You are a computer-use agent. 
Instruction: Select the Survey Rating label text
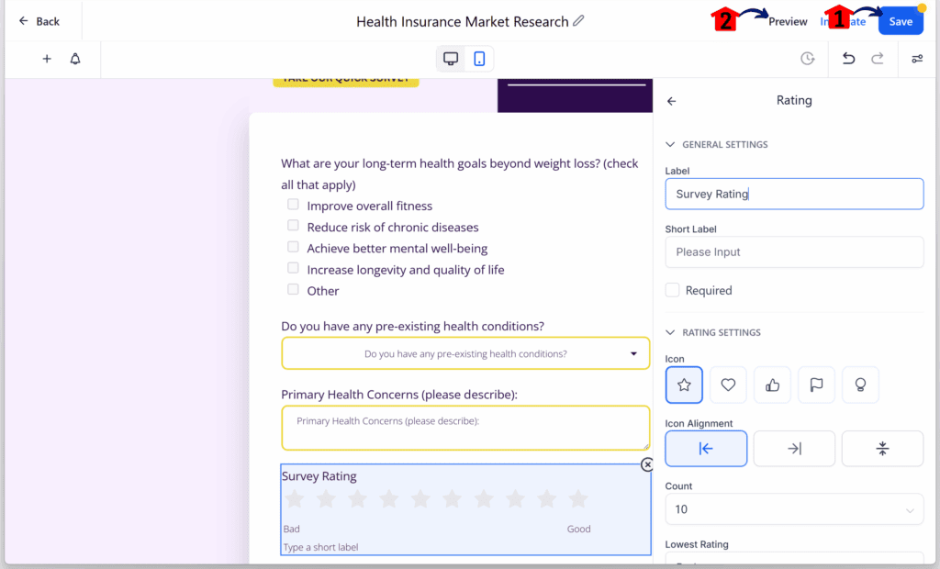(x=319, y=476)
